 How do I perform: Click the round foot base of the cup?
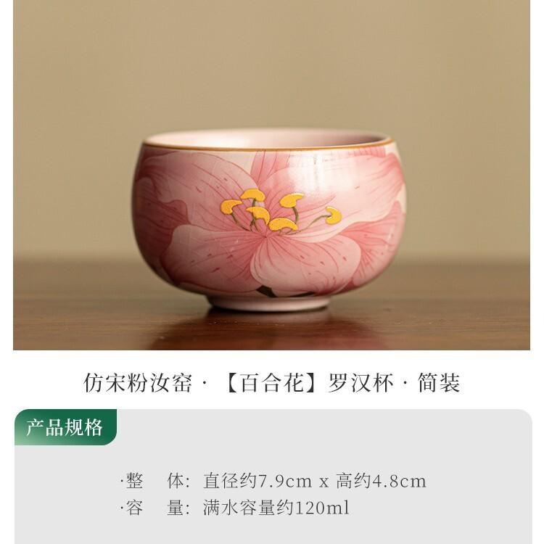(x=269, y=302)
